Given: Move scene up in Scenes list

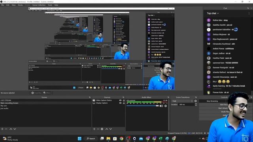Looking at the screenshot, I should pos(11,129).
